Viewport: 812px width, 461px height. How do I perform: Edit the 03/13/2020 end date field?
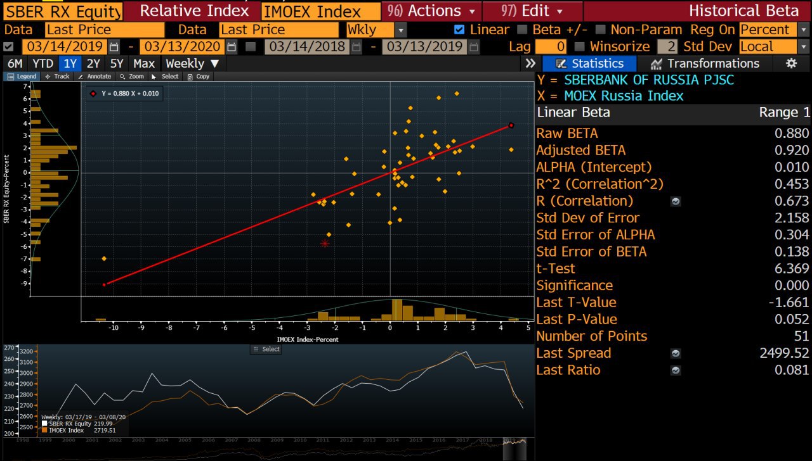pos(183,47)
